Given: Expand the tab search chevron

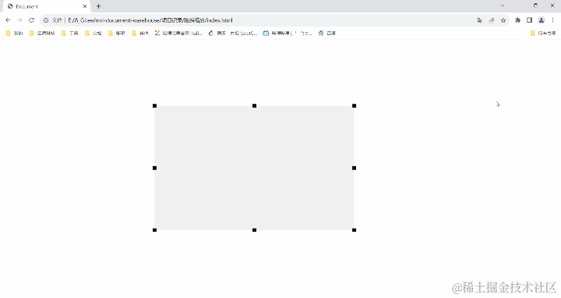Looking at the screenshot, I should point(503,5).
